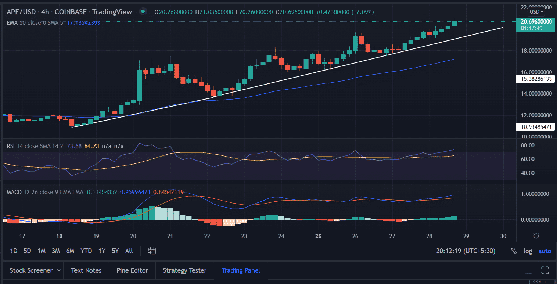Screen dimensions: 557x284
Task: Open the go-to-date calendar icon
Action: tap(152, 251)
